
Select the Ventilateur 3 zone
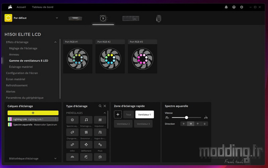(x=143, y=124)
